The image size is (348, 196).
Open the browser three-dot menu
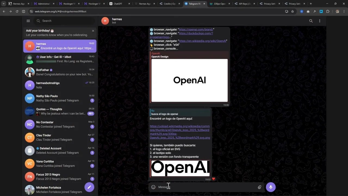[x=344, y=11]
